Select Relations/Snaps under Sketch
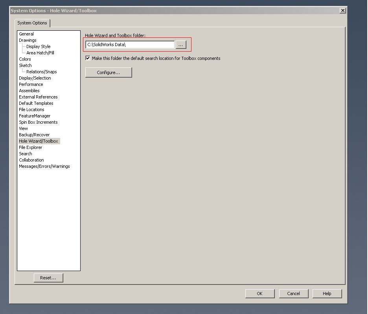 [x=42, y=72]
